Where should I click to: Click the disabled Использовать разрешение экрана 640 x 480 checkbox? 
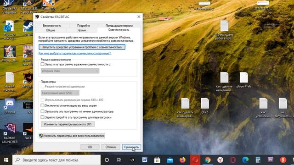(x=43, y=100)
